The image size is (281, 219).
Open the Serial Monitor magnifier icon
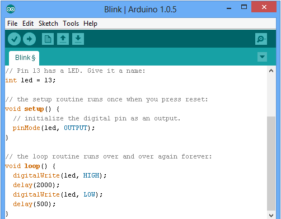pyautogui.click(x=261, y=39)
